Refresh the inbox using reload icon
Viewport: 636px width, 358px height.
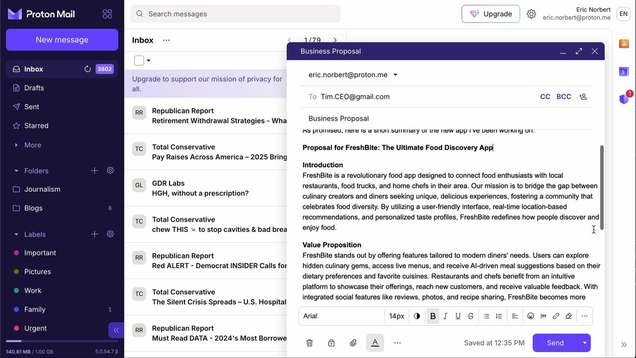pyautogui.click(x=88, y=69)
